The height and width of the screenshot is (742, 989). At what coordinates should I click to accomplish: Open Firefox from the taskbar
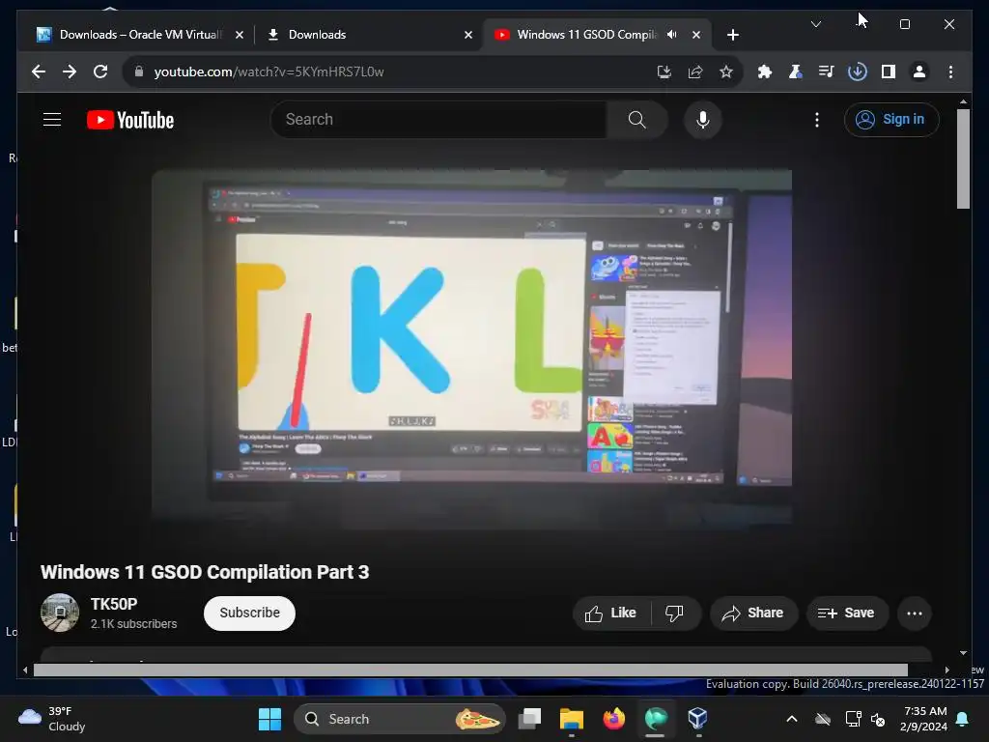pyautogui.click(x=613, y=719)
